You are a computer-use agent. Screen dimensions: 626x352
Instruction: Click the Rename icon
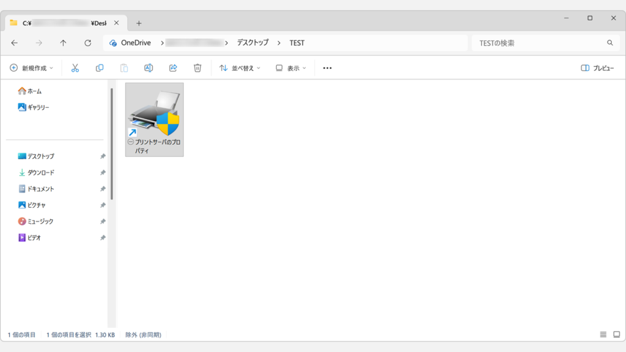[x=149, y=68]
